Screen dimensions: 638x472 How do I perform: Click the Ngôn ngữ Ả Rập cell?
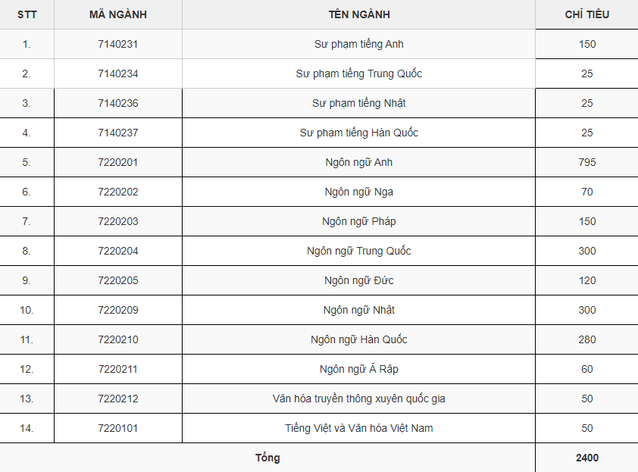359,369
